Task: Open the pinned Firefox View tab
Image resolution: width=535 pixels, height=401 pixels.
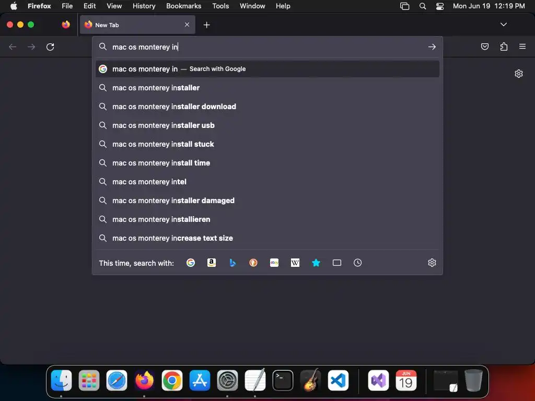Action: [66, 25]
